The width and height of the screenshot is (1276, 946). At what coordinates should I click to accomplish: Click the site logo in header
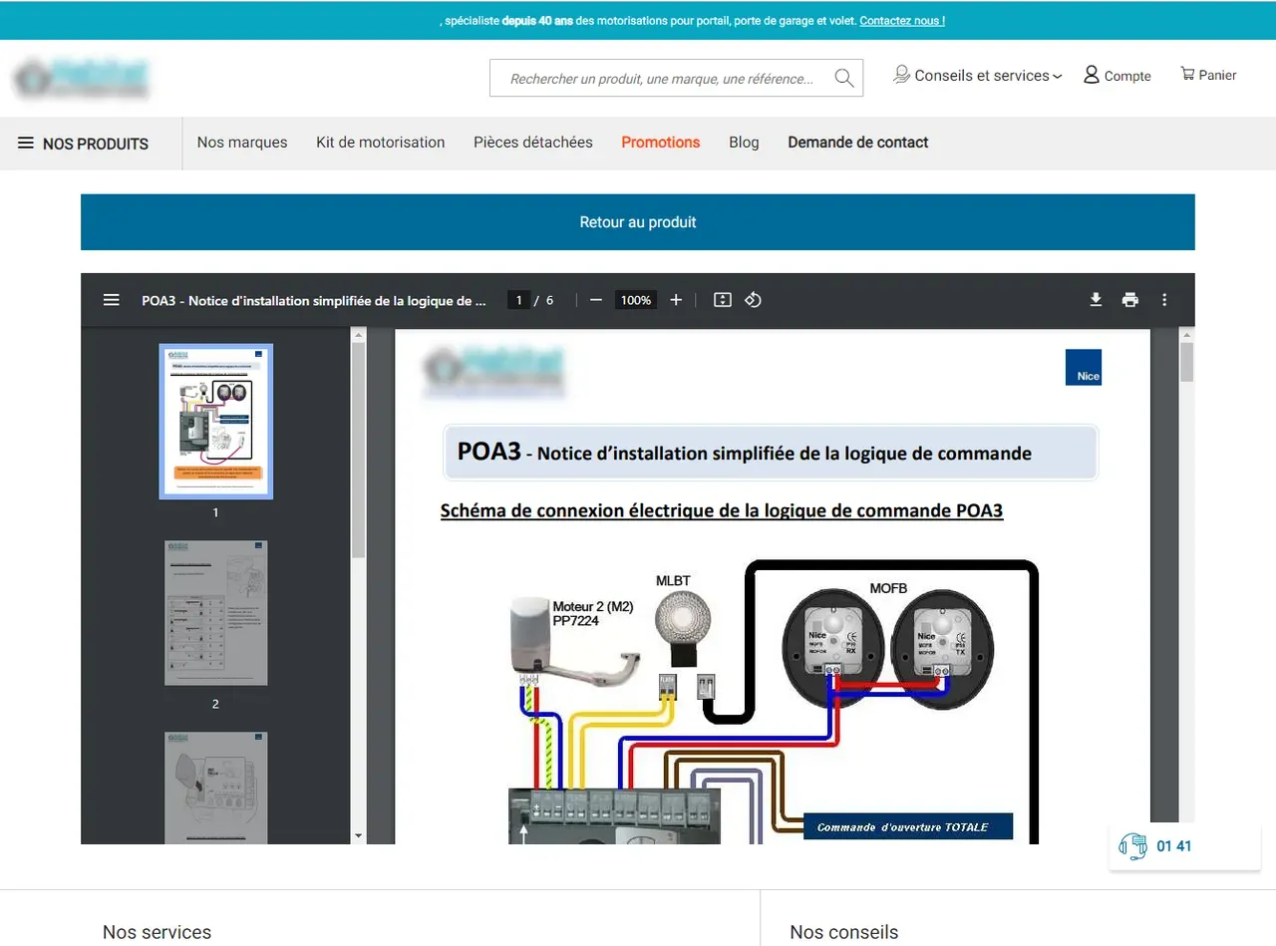tap(82, 79)
